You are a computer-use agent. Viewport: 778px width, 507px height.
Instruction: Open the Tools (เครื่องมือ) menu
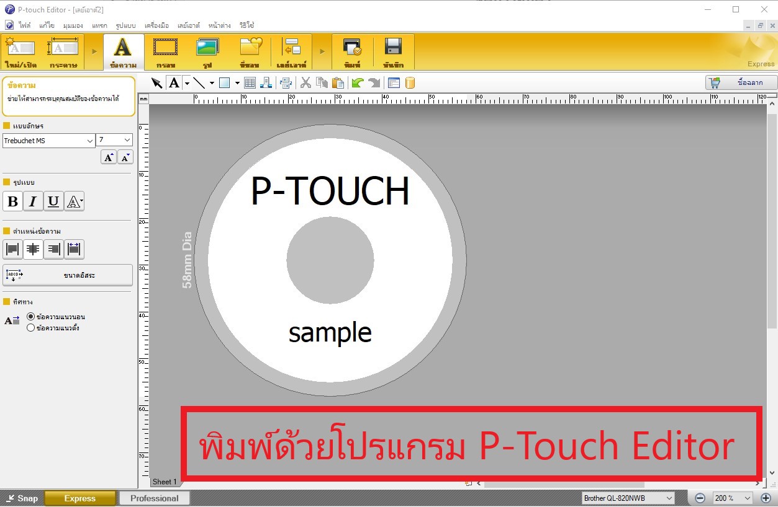pyautogui.click(x=156, y=25)
